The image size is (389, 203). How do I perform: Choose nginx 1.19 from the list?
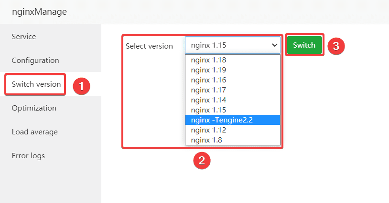[208, 70]
